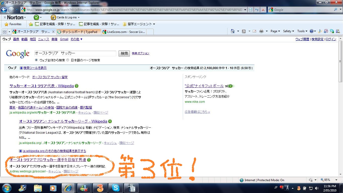Click the Google '画像' images link

point(16,39)
